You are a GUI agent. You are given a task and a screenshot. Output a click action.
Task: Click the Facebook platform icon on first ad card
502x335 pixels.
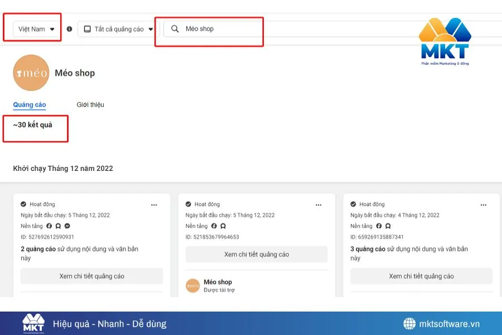coord(49,226)
